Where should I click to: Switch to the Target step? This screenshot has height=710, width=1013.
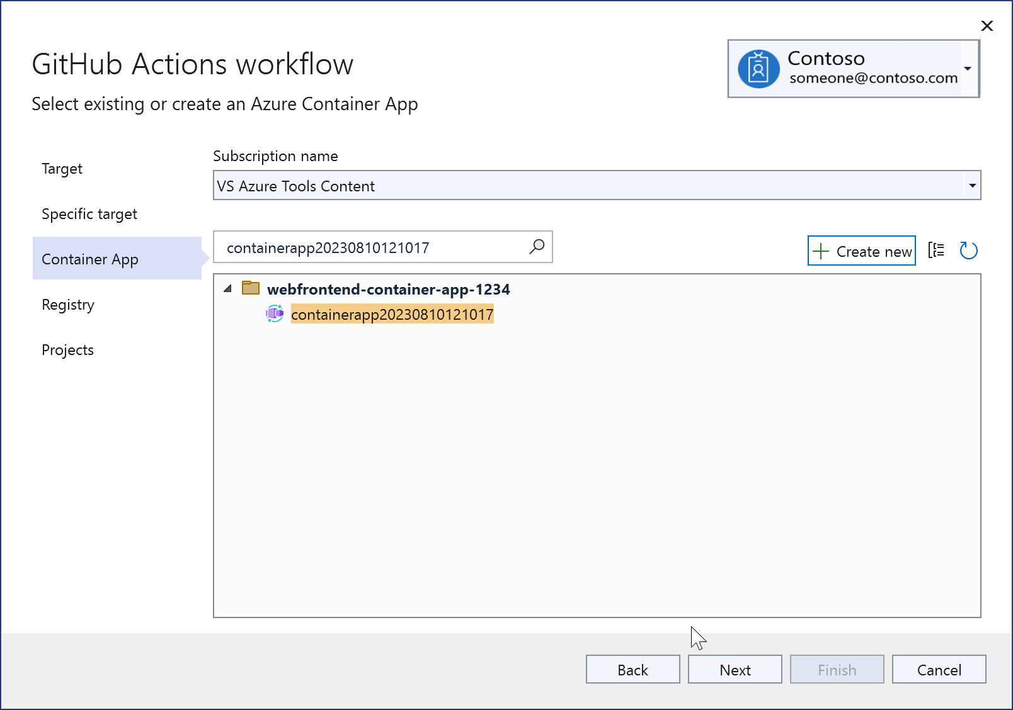pyautogui.click(x=61, y=169)
